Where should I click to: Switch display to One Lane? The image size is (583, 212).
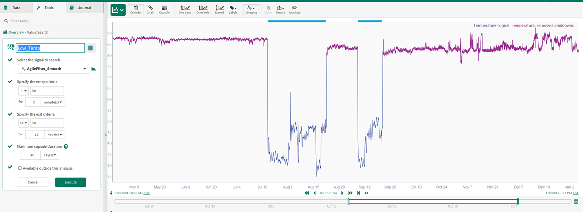[185, 9]
